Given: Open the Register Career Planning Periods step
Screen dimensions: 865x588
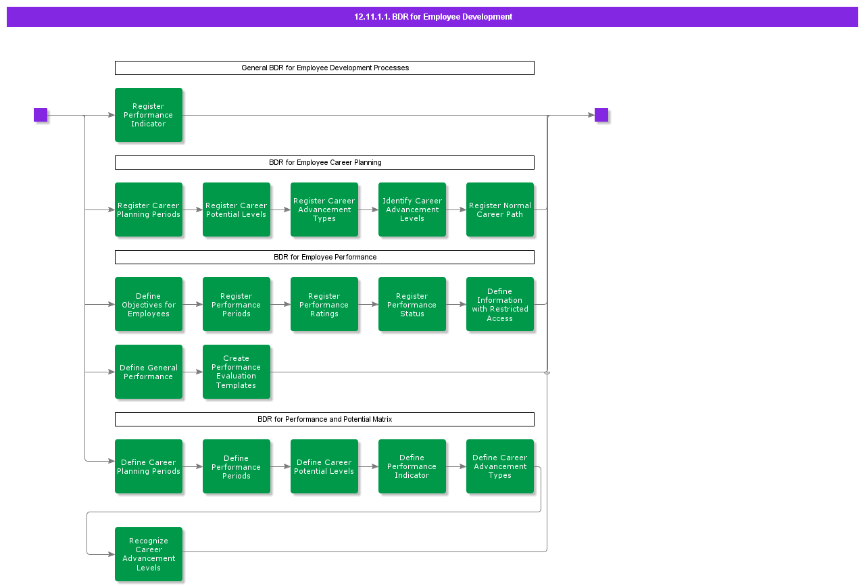Looking at the screenshot, I should (x=149, y=210).
